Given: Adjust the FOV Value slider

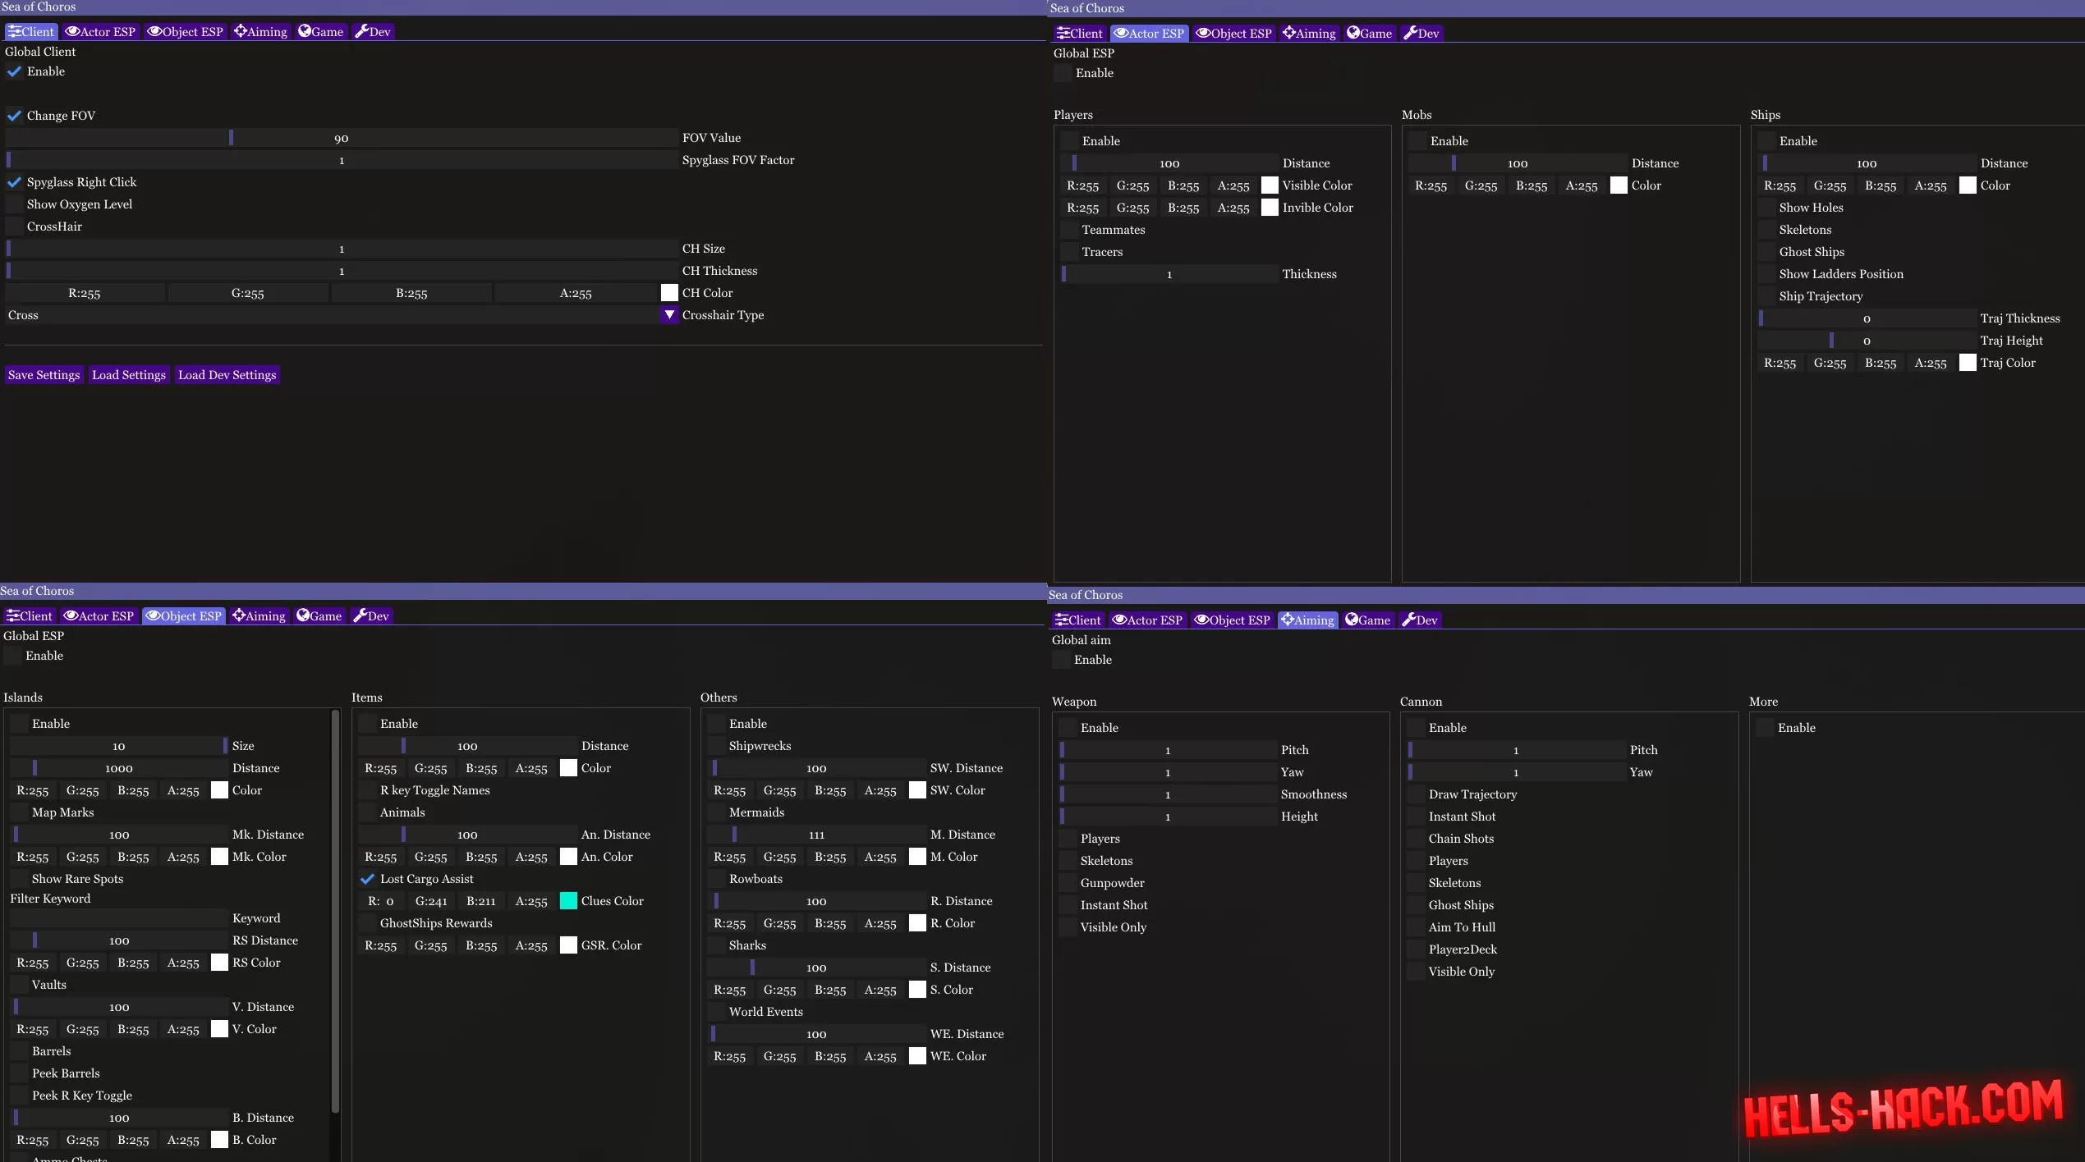Looking at the screenshot, I should [x=342, y=138].
